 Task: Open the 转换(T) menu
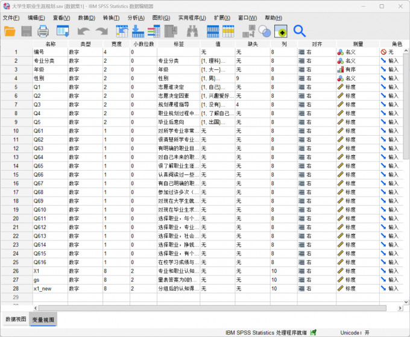click(x=112, y=17)
